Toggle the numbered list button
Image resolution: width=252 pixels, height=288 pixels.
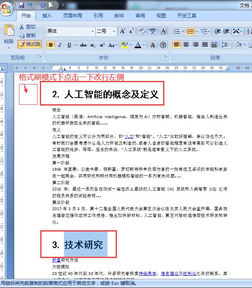(190, 32)
